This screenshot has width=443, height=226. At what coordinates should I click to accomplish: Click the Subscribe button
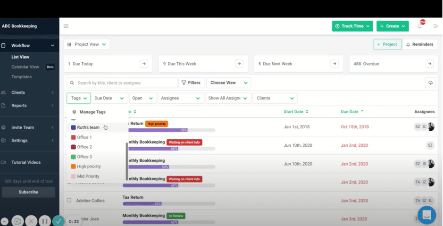[28, 192]
